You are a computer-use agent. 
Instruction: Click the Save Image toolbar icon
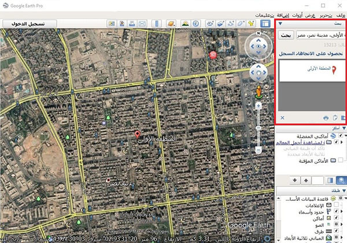122,24
